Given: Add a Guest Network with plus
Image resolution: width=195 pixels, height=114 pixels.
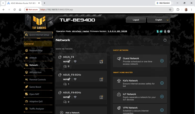Looking at the screenshot, I should (x=162, y=61).
